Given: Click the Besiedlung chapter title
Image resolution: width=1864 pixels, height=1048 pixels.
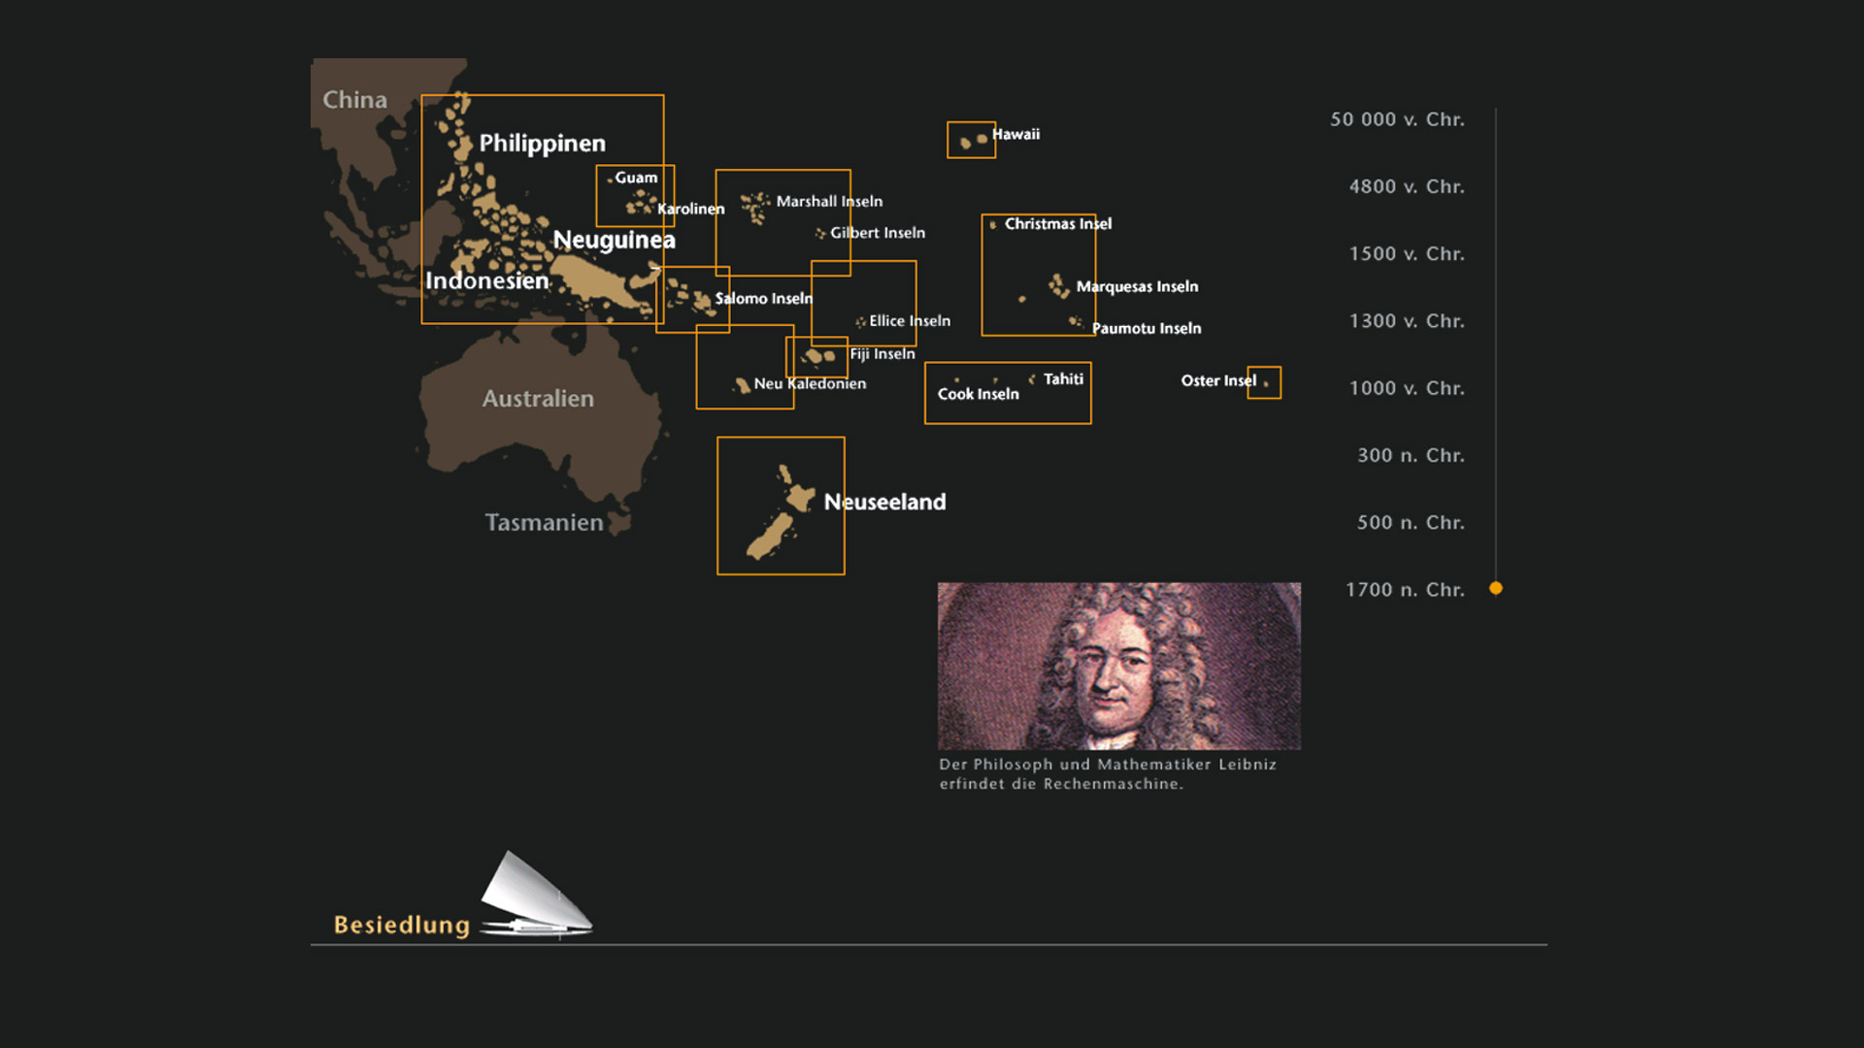Looking at the screenshot, I should (x=401, y=925).
